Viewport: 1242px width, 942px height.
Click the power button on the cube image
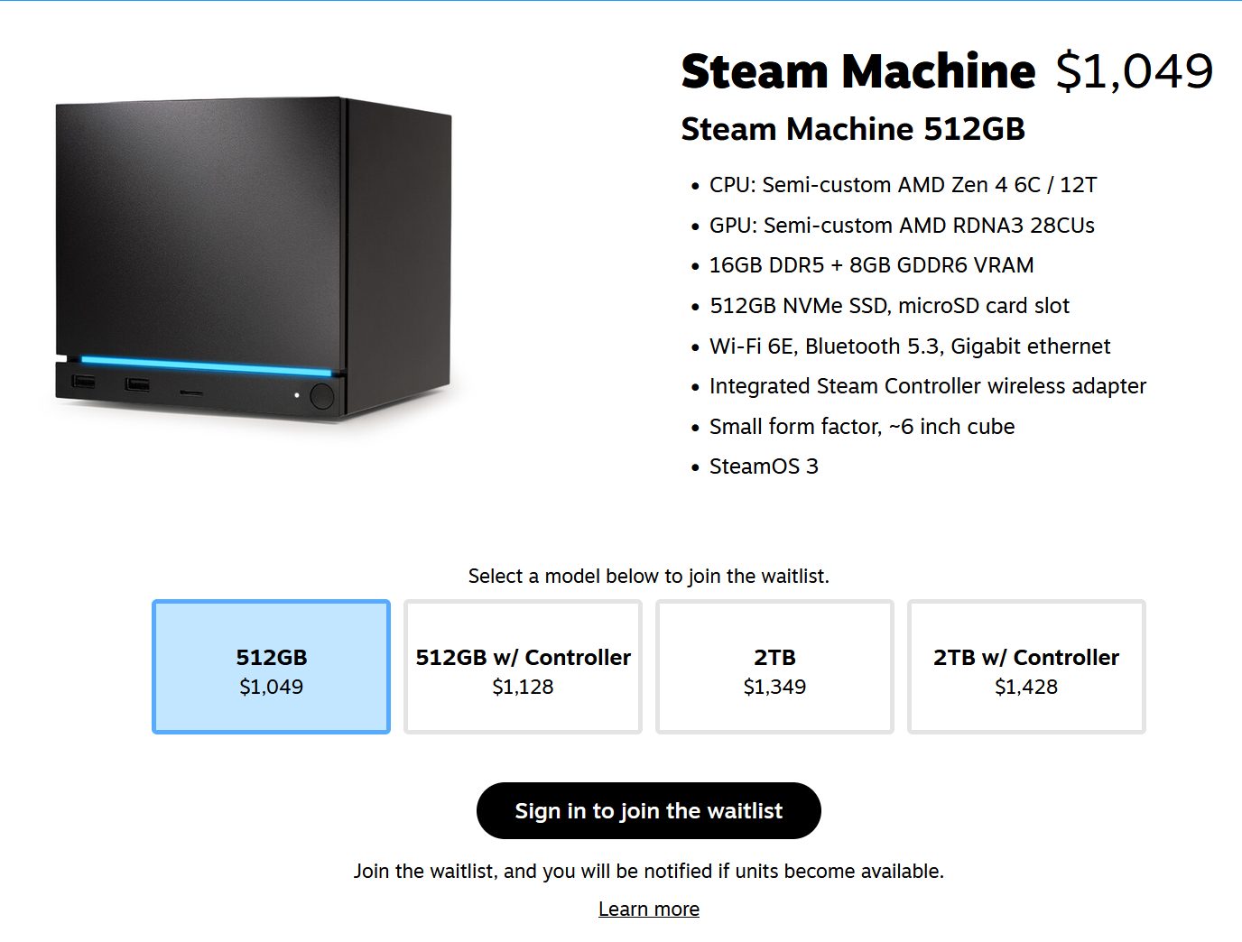(321, 396)
